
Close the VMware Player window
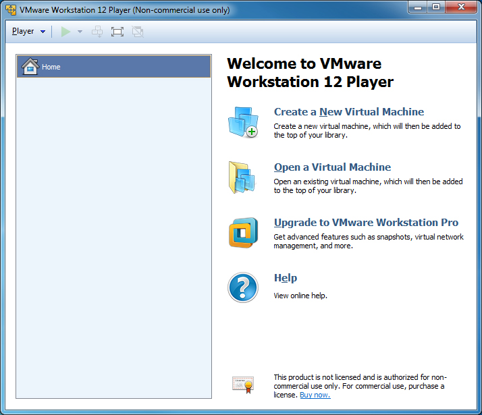[461, 7]
